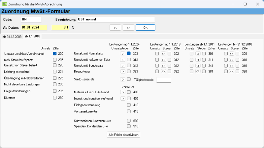264x148 pixels.
Task: Check the Umsatz checkbox left of Ziffer 300
Action: [226, 54]
